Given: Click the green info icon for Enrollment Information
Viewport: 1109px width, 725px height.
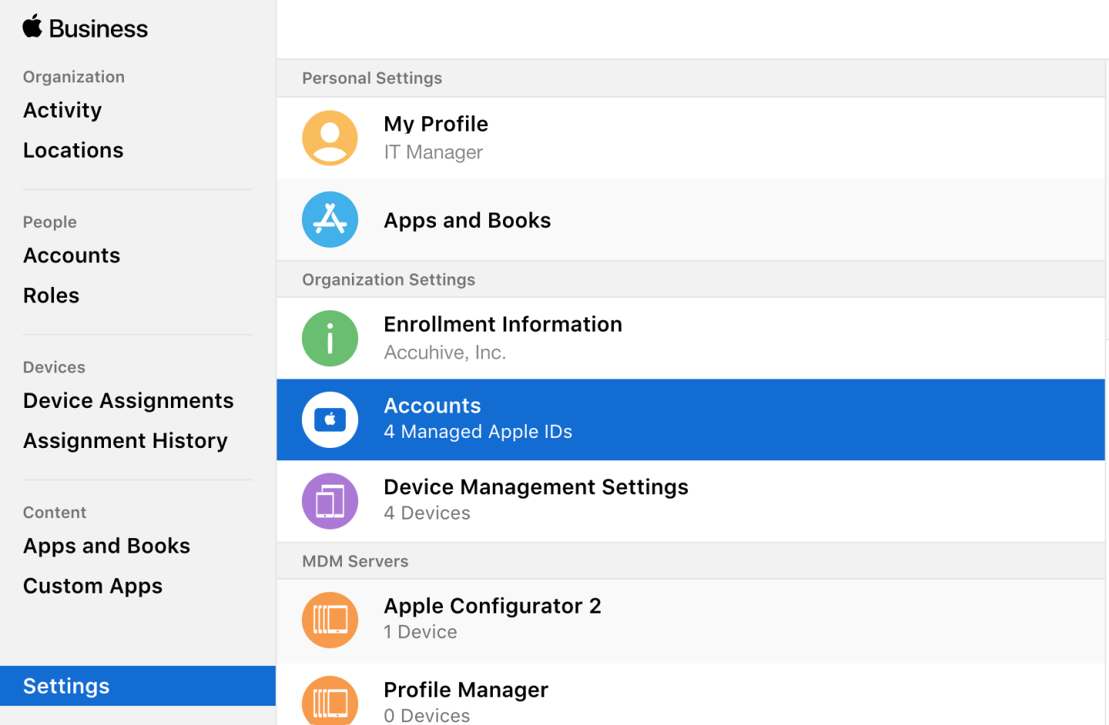Looking at the screenshot, I should (x=330, y=338).
